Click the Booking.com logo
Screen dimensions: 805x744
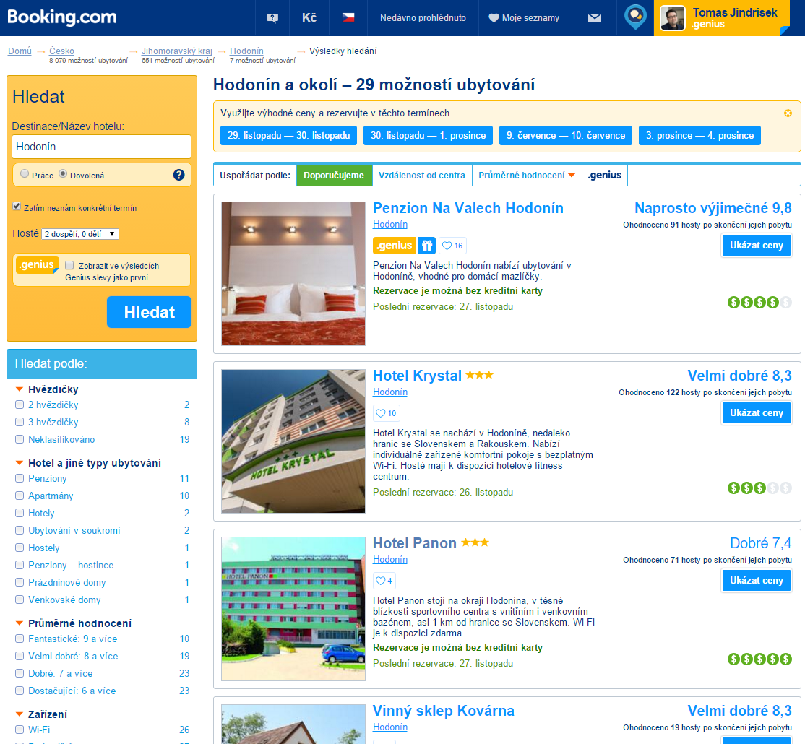click(x=62, y=17)
